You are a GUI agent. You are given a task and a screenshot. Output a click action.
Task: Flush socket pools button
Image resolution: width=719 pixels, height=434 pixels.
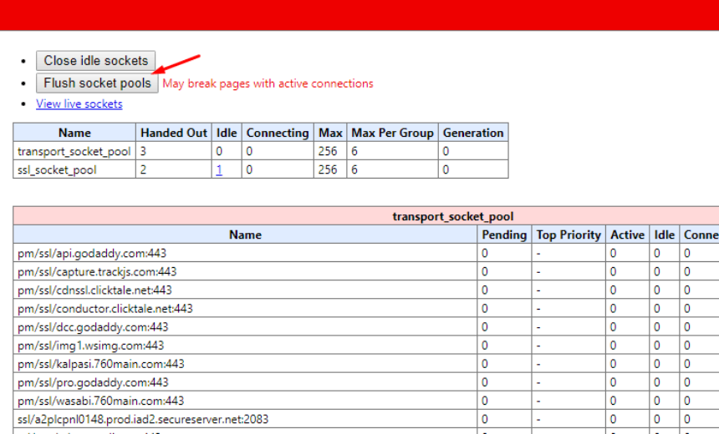pyautogui.click(x=97, y=83)
